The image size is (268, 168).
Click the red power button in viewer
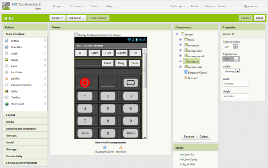pos(85,83)
